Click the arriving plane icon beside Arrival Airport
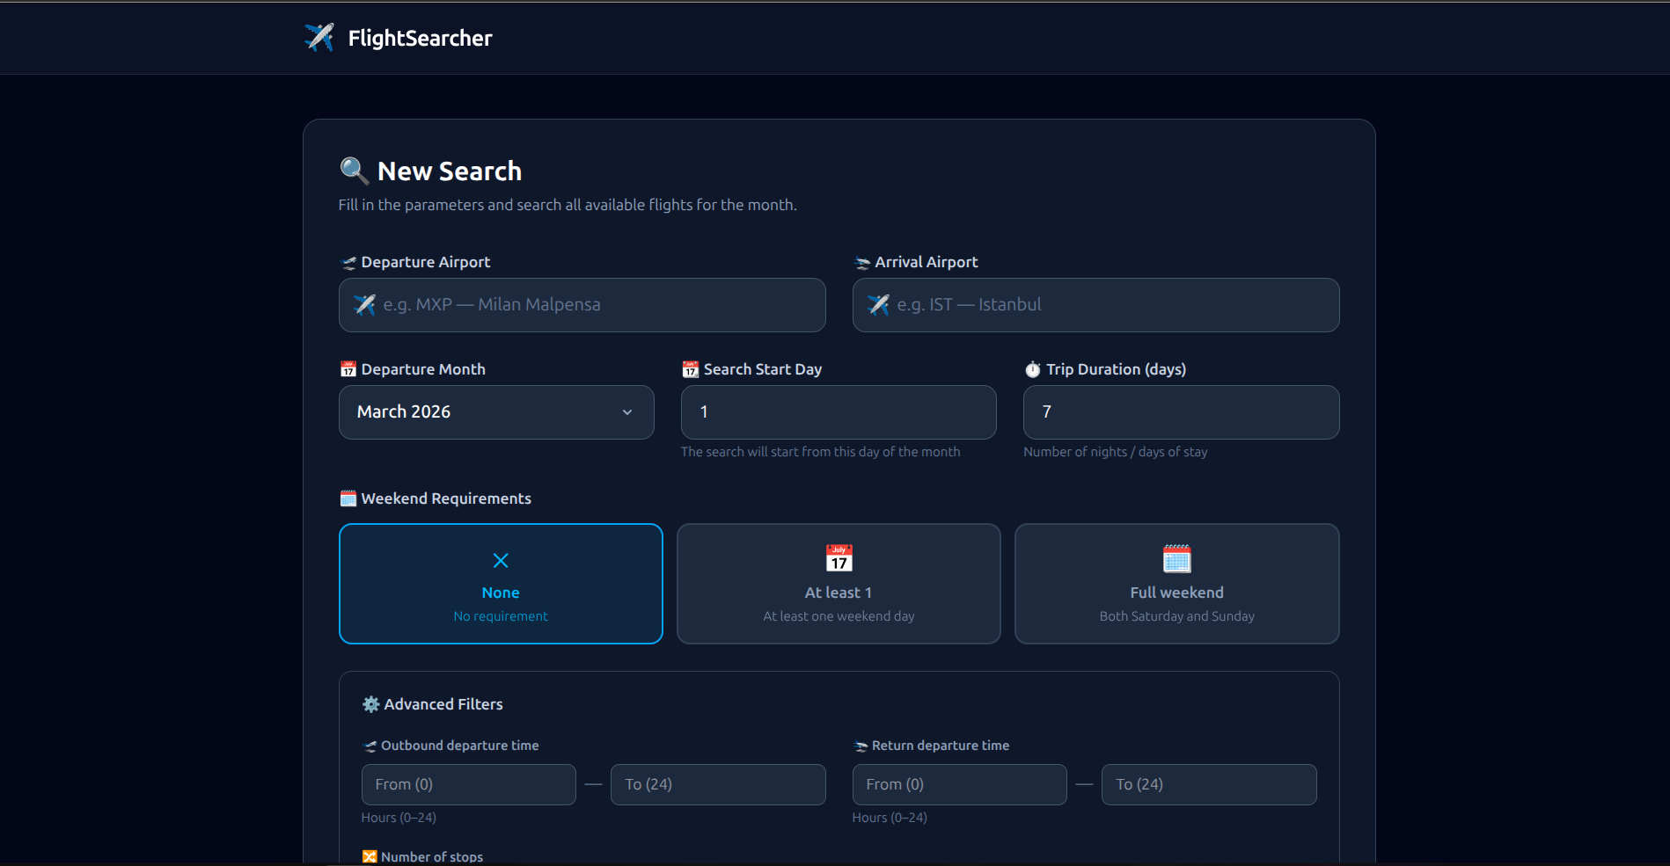 point(861,262)
